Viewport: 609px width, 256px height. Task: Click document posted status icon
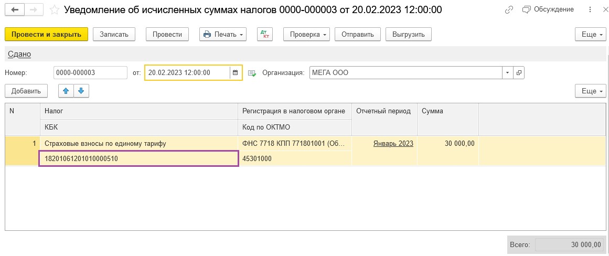coord(252,72)
